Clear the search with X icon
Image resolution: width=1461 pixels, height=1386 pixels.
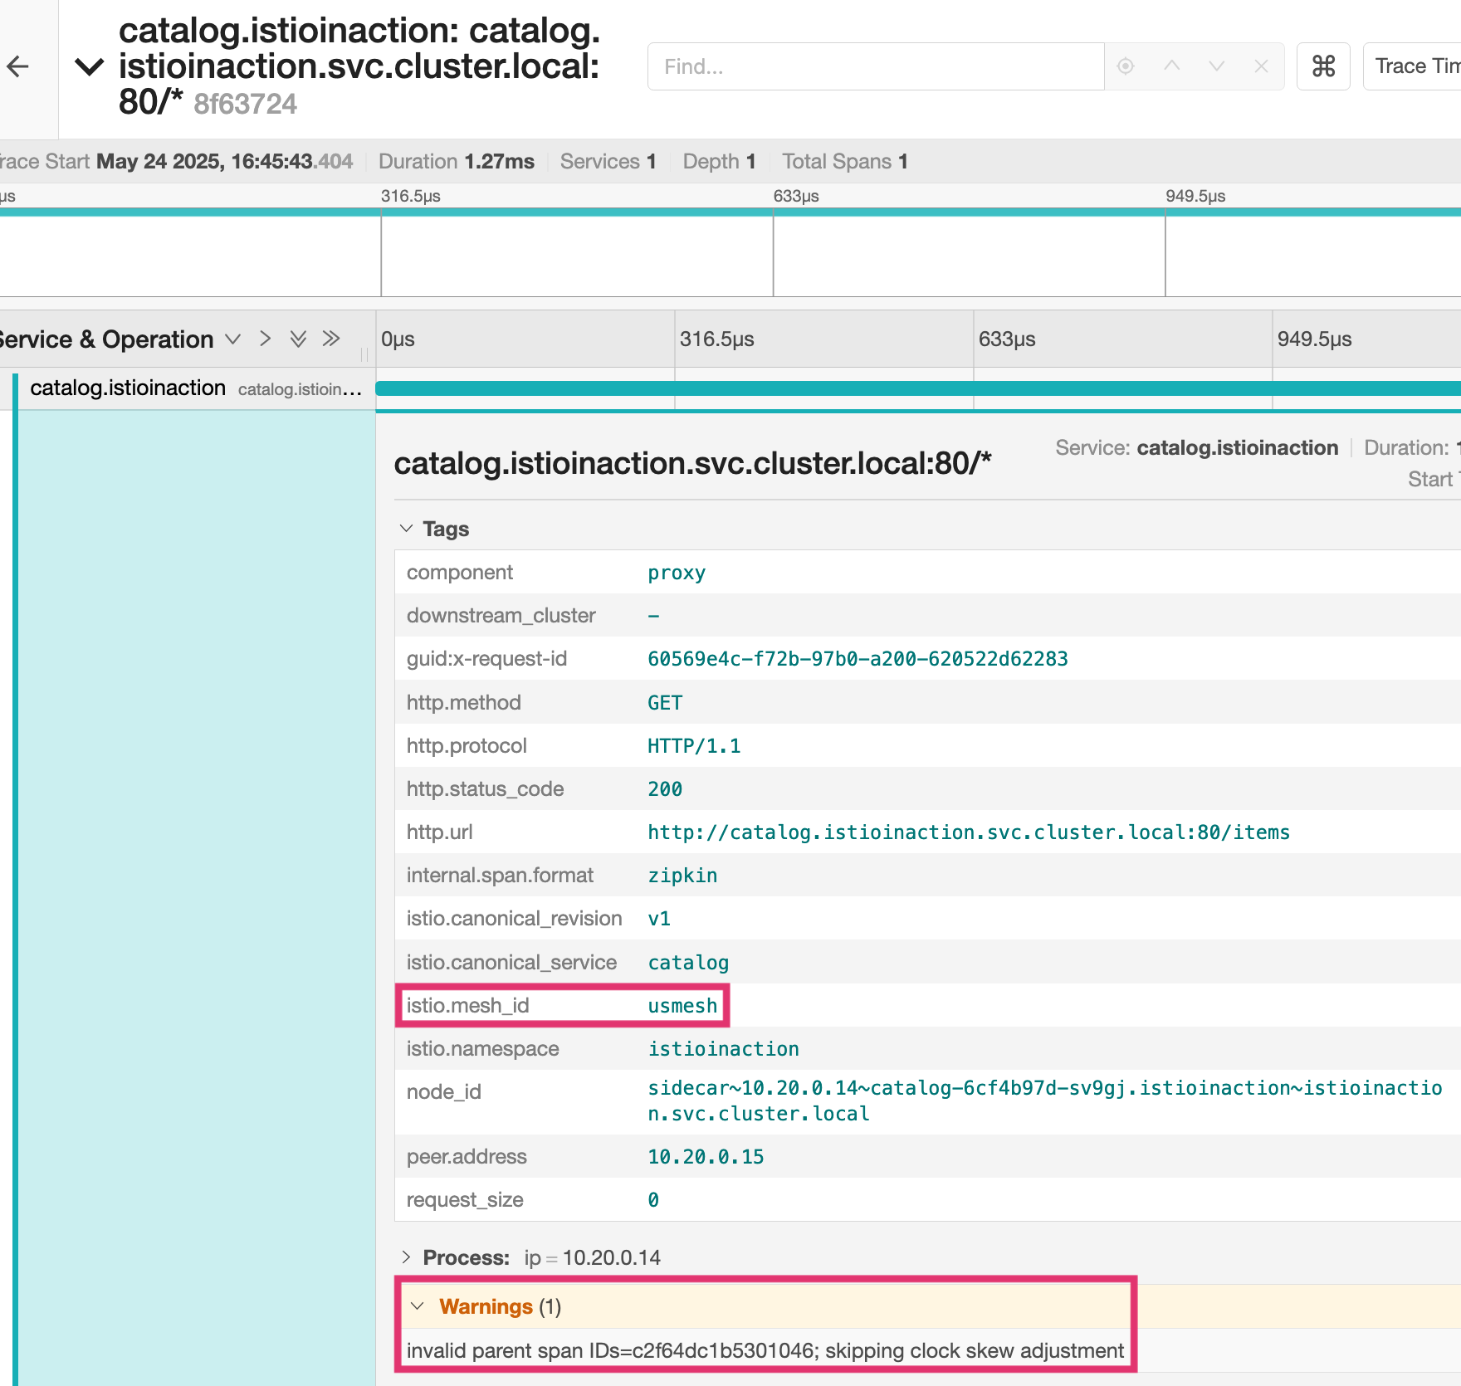[1261, 66]
